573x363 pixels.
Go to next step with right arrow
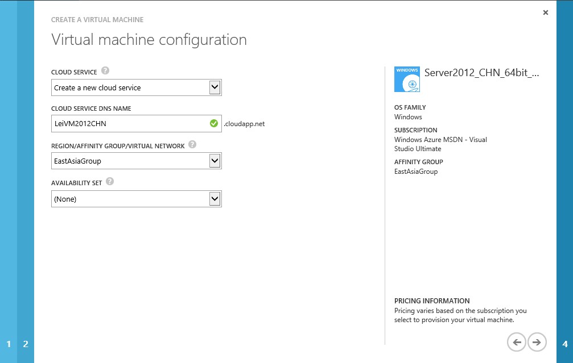pos(537,342)
